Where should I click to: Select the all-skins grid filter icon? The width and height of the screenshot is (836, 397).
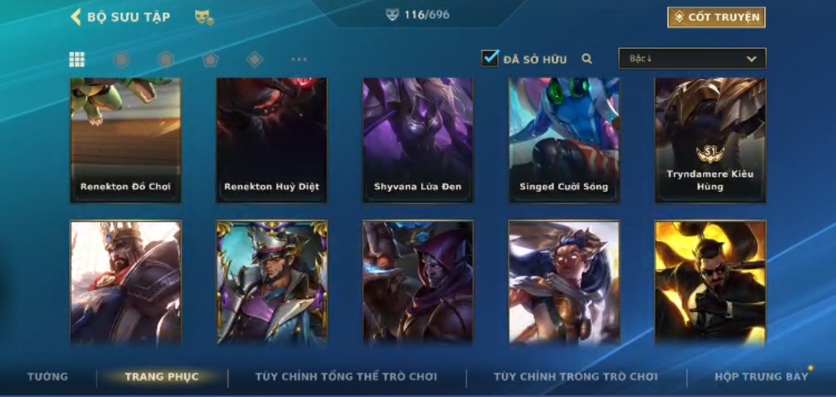point(77,59)
